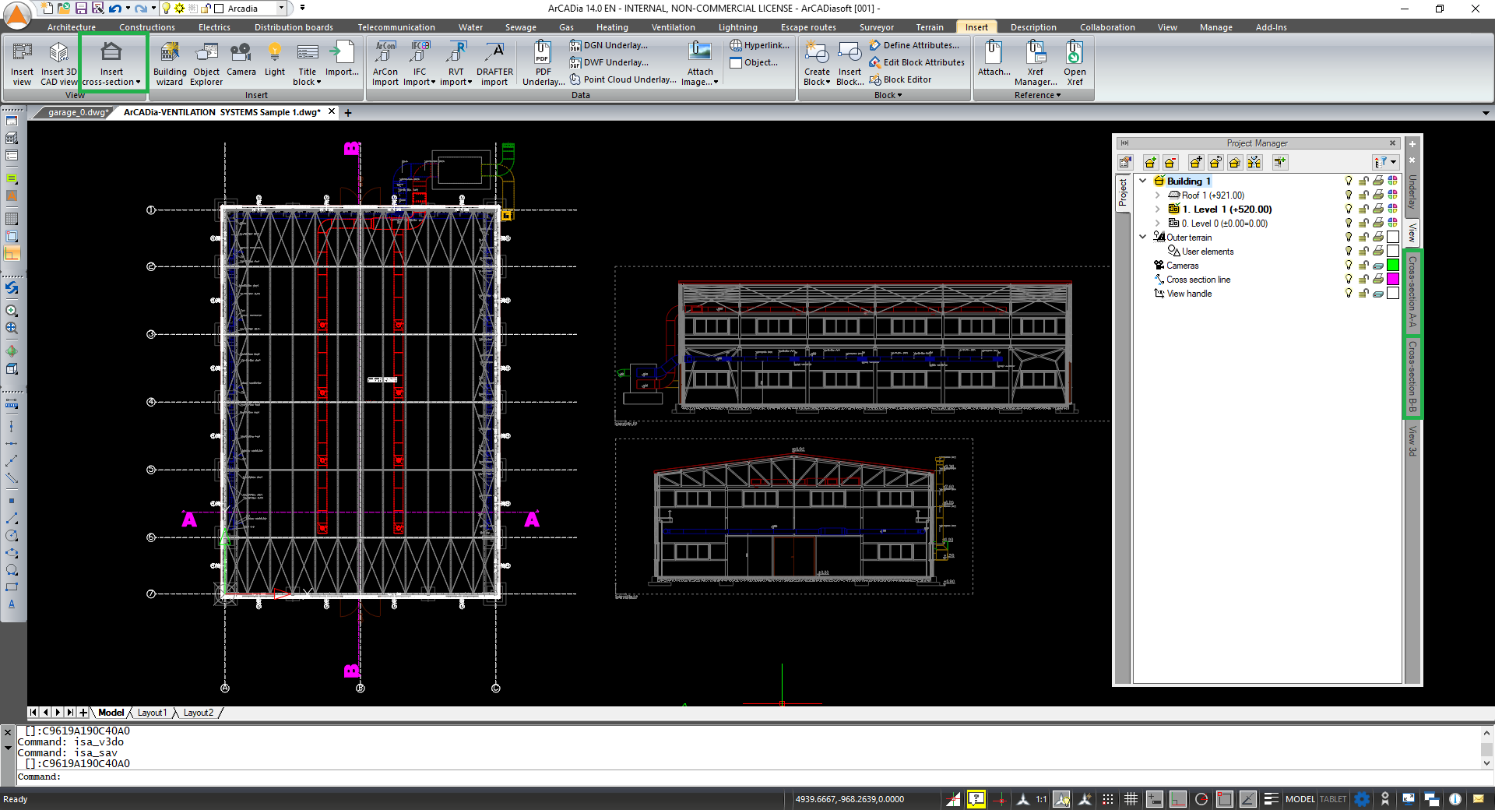Click the polar tracking status icon

[1201, 799]
